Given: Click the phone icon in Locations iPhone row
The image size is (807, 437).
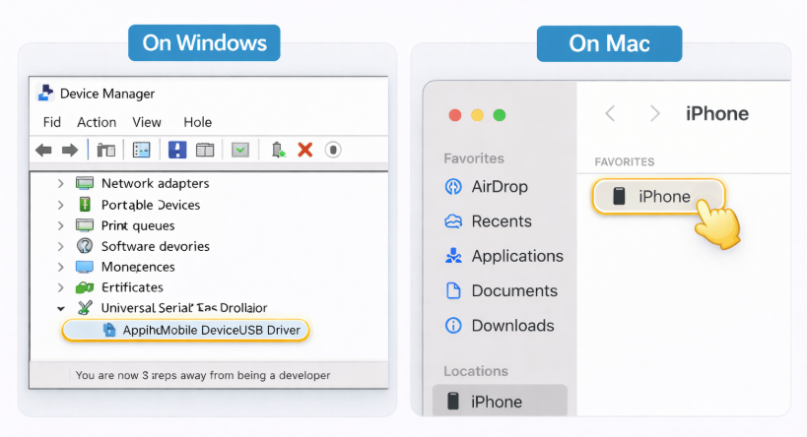Looking at the screenshot, I should [453, 401].
